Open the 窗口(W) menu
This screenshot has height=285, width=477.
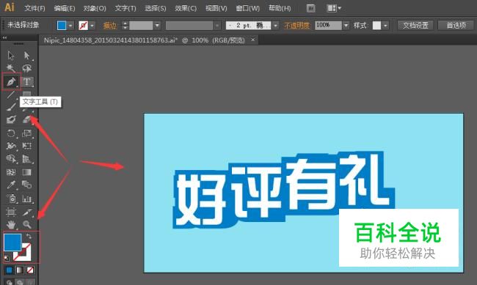click(247, 8)
